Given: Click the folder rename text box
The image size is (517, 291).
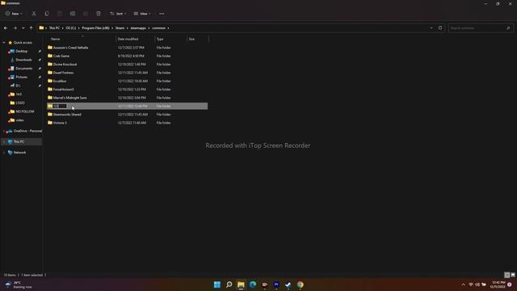Looking at the screenshot, I should (60, 106).
